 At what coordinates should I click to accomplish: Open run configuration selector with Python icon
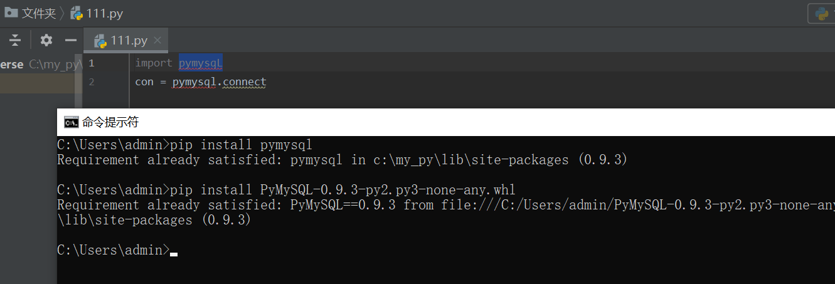[x=821, y=13]
